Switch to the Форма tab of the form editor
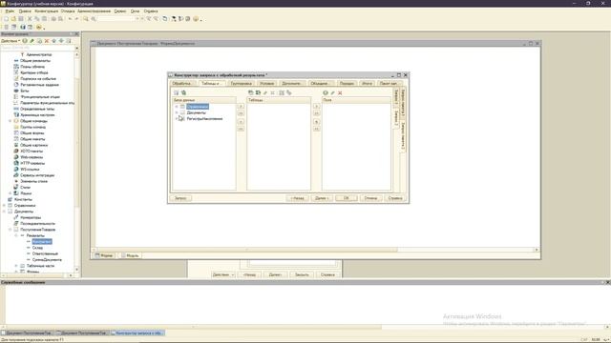611x343 pixels. 104,255
